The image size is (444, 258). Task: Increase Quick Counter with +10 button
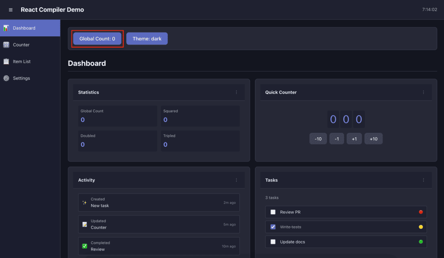[x=373, y=139]
